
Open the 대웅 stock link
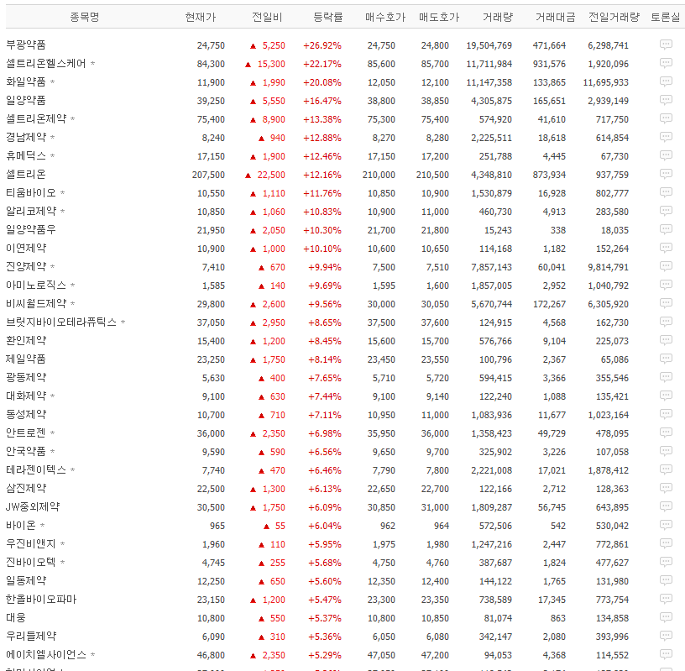tap(16, 617)
